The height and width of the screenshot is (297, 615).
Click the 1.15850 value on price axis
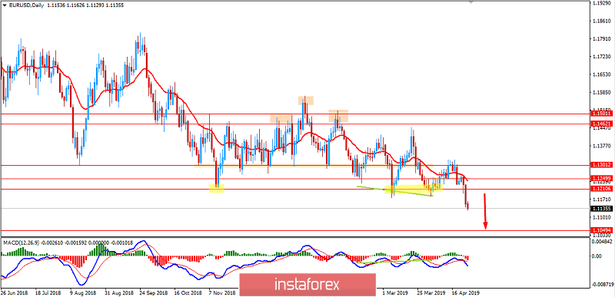(x=603, y=93)
